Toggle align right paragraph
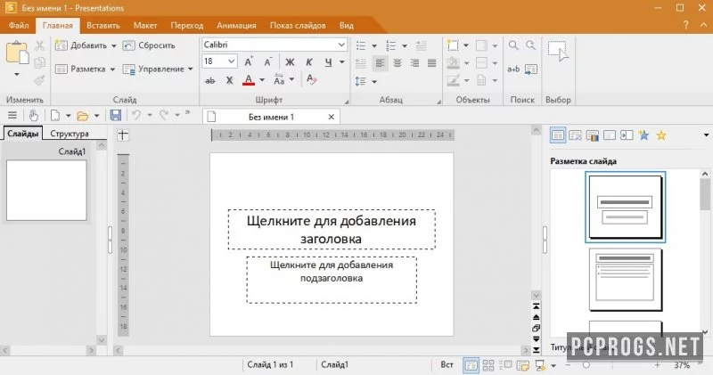Image resolution: width=713 pixels, height=375 pixels. point(414,62)
